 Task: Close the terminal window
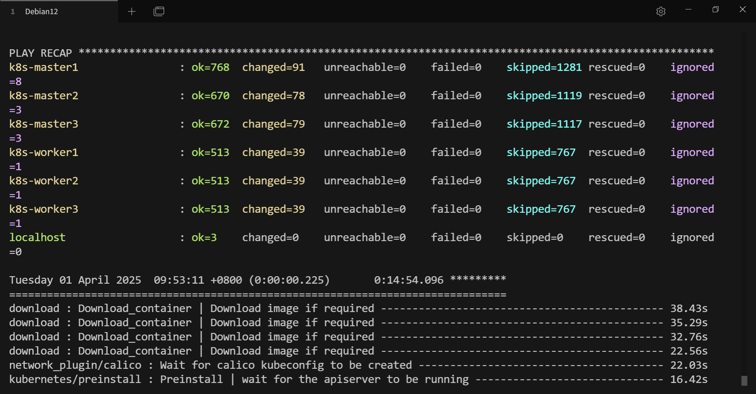tap(742, 9)
